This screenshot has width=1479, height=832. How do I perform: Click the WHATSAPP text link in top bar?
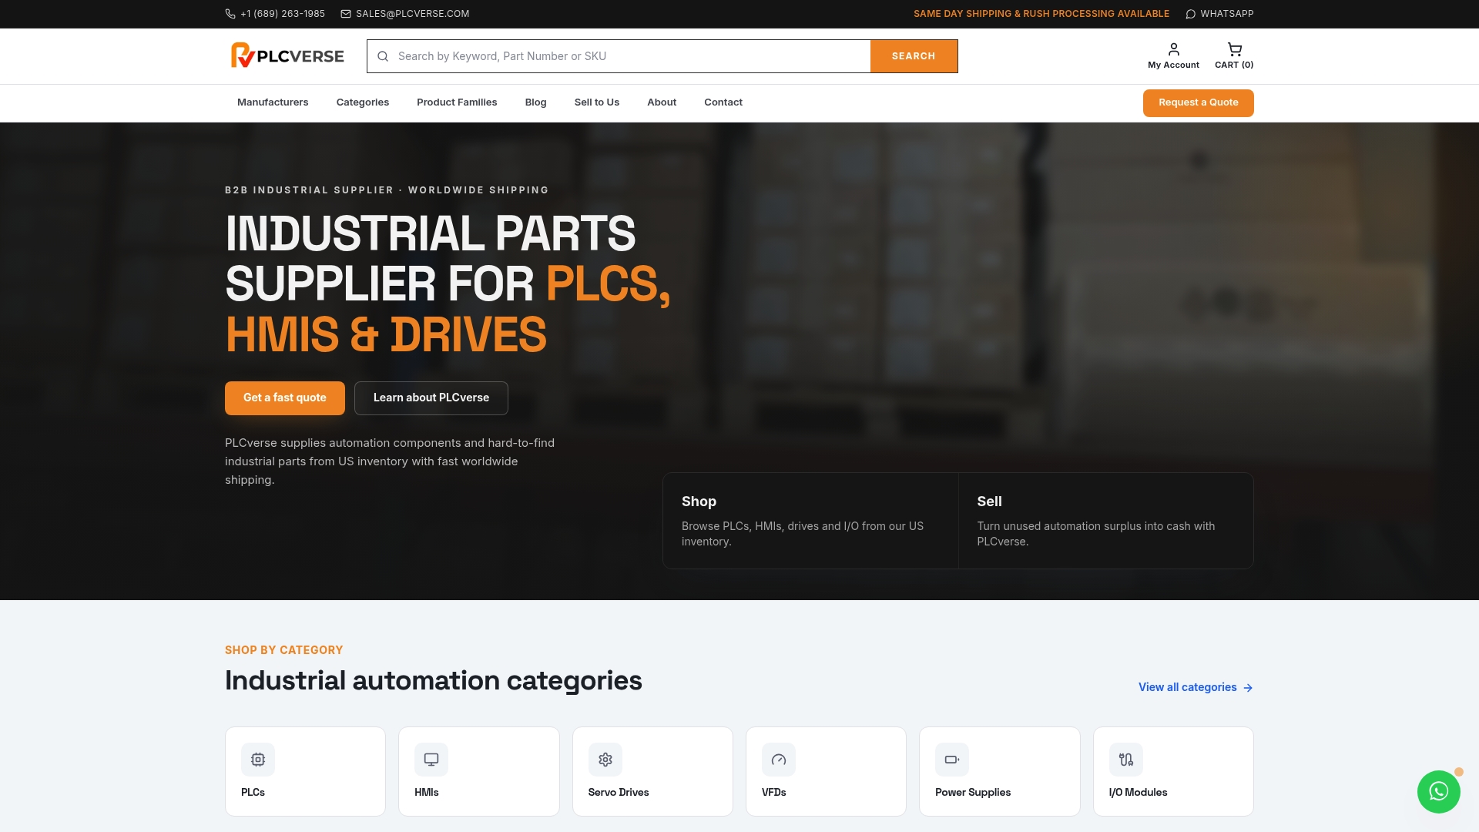click(1227, 14)
